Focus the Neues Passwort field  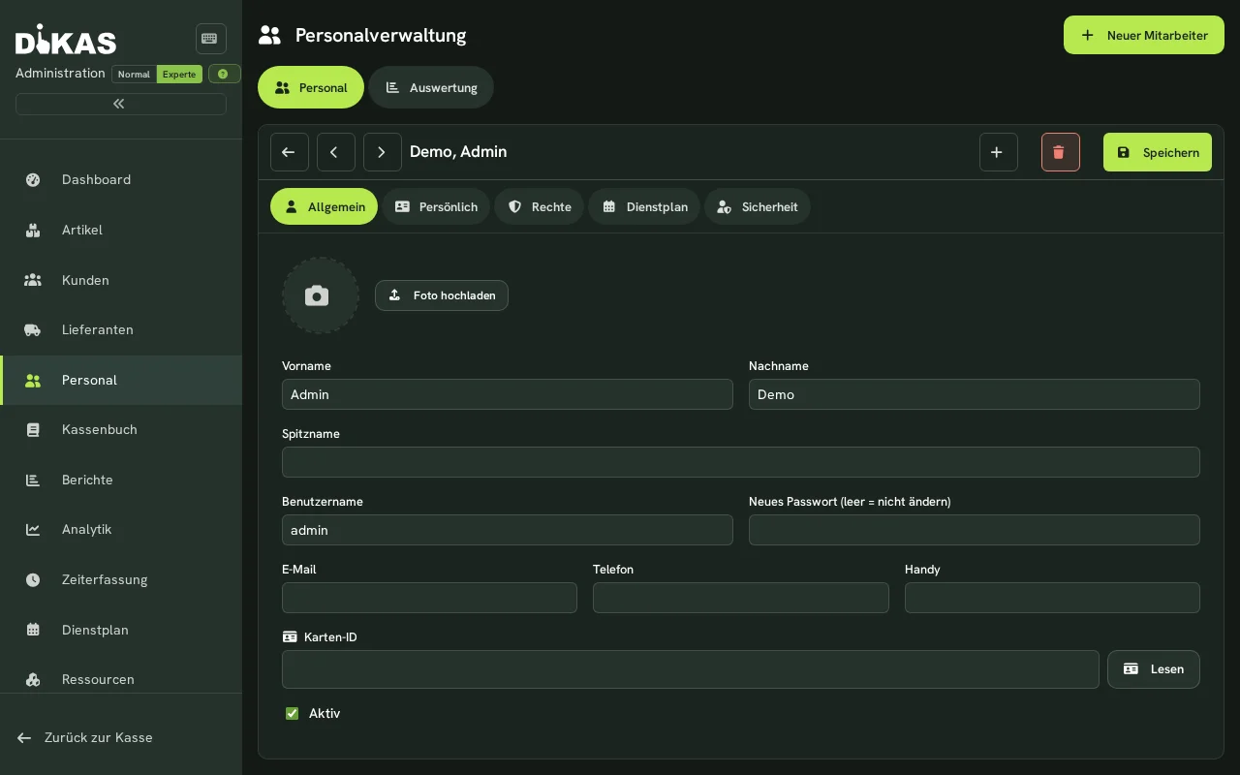point(975,530)
